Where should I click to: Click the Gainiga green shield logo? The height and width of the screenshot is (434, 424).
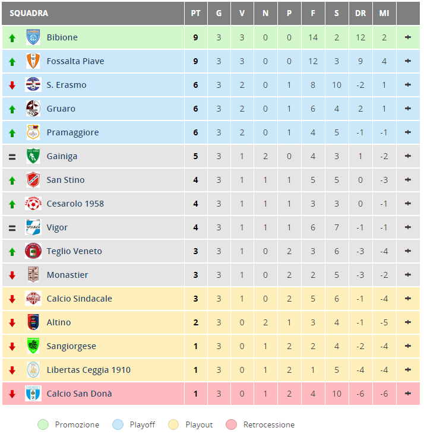[33, 156]
